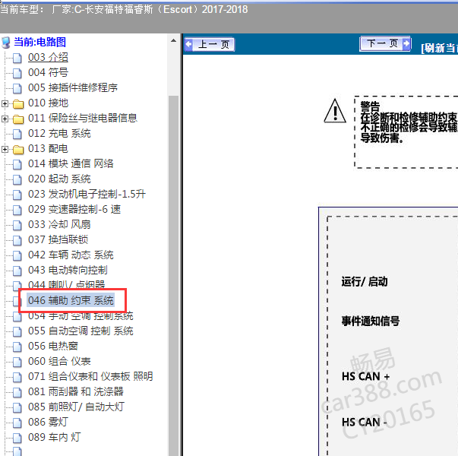
Task: Select 037 换挡联锁
Action: 58,239
